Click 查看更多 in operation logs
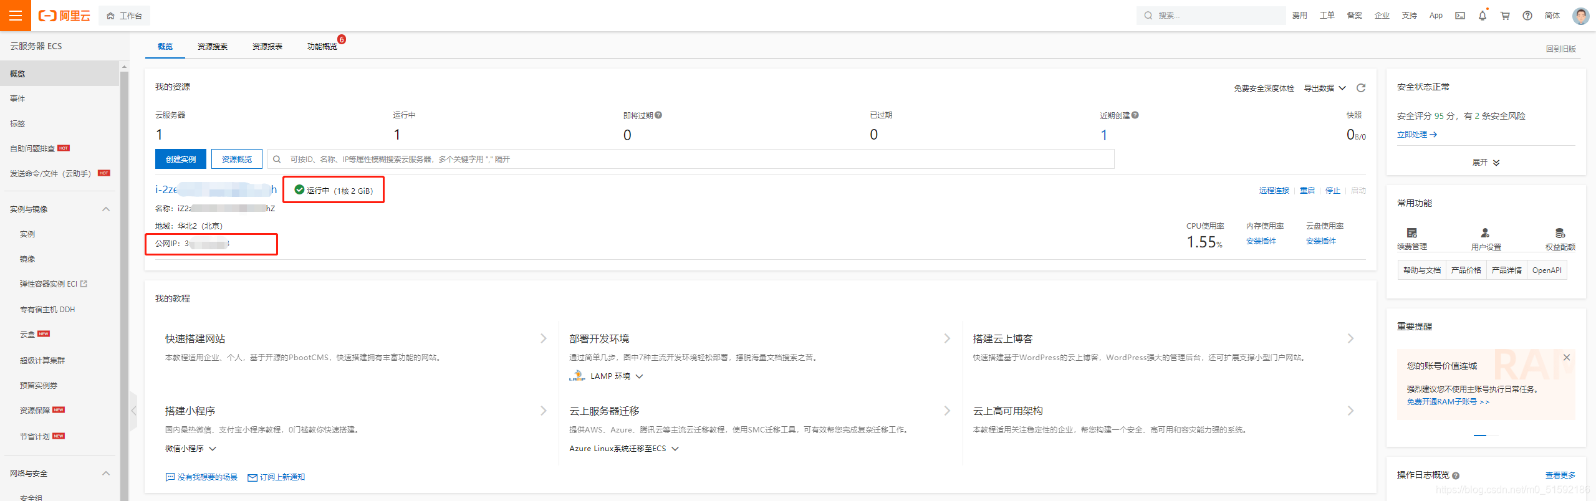The image size is (1596, 501). click(x=1560, y=475)
